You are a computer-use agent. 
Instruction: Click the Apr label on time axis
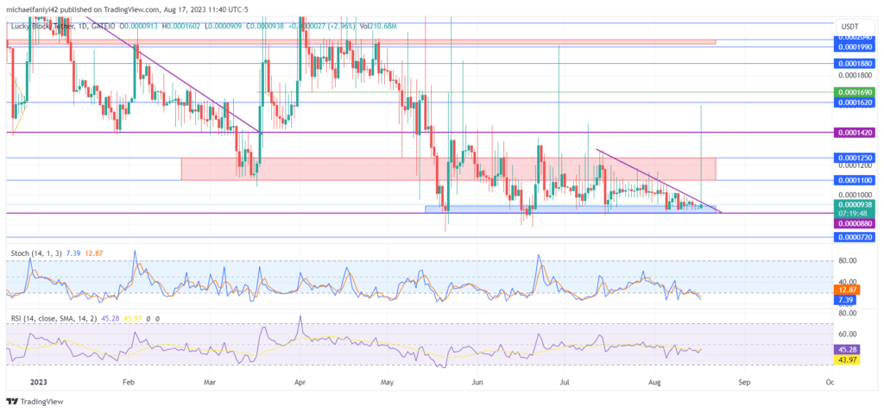click(300, 382)
